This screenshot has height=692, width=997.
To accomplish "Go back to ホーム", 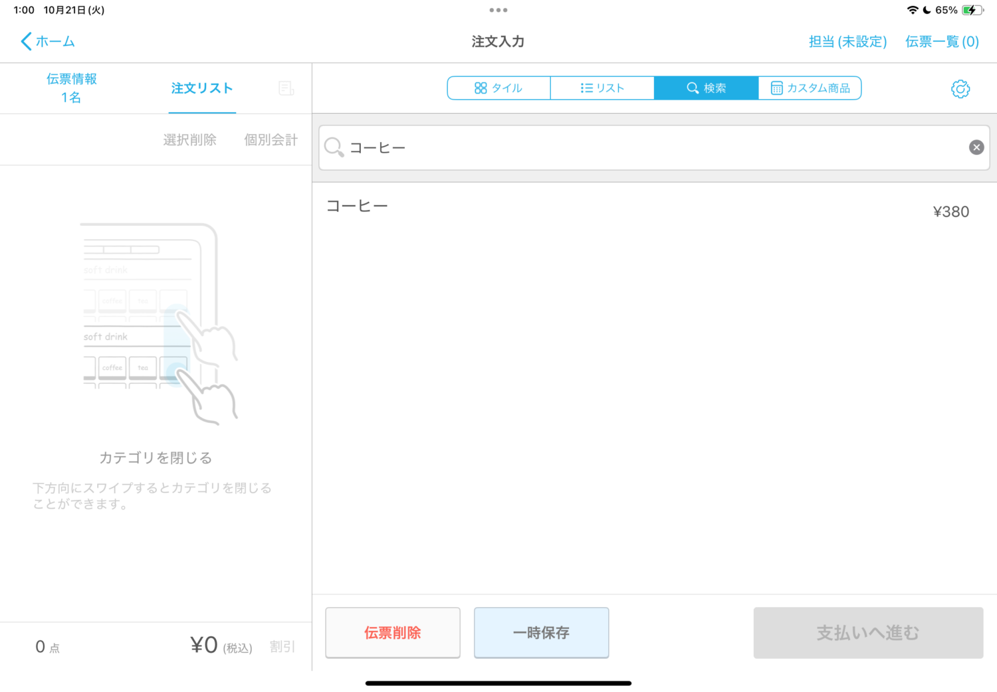I will click(x=48, y=41).
